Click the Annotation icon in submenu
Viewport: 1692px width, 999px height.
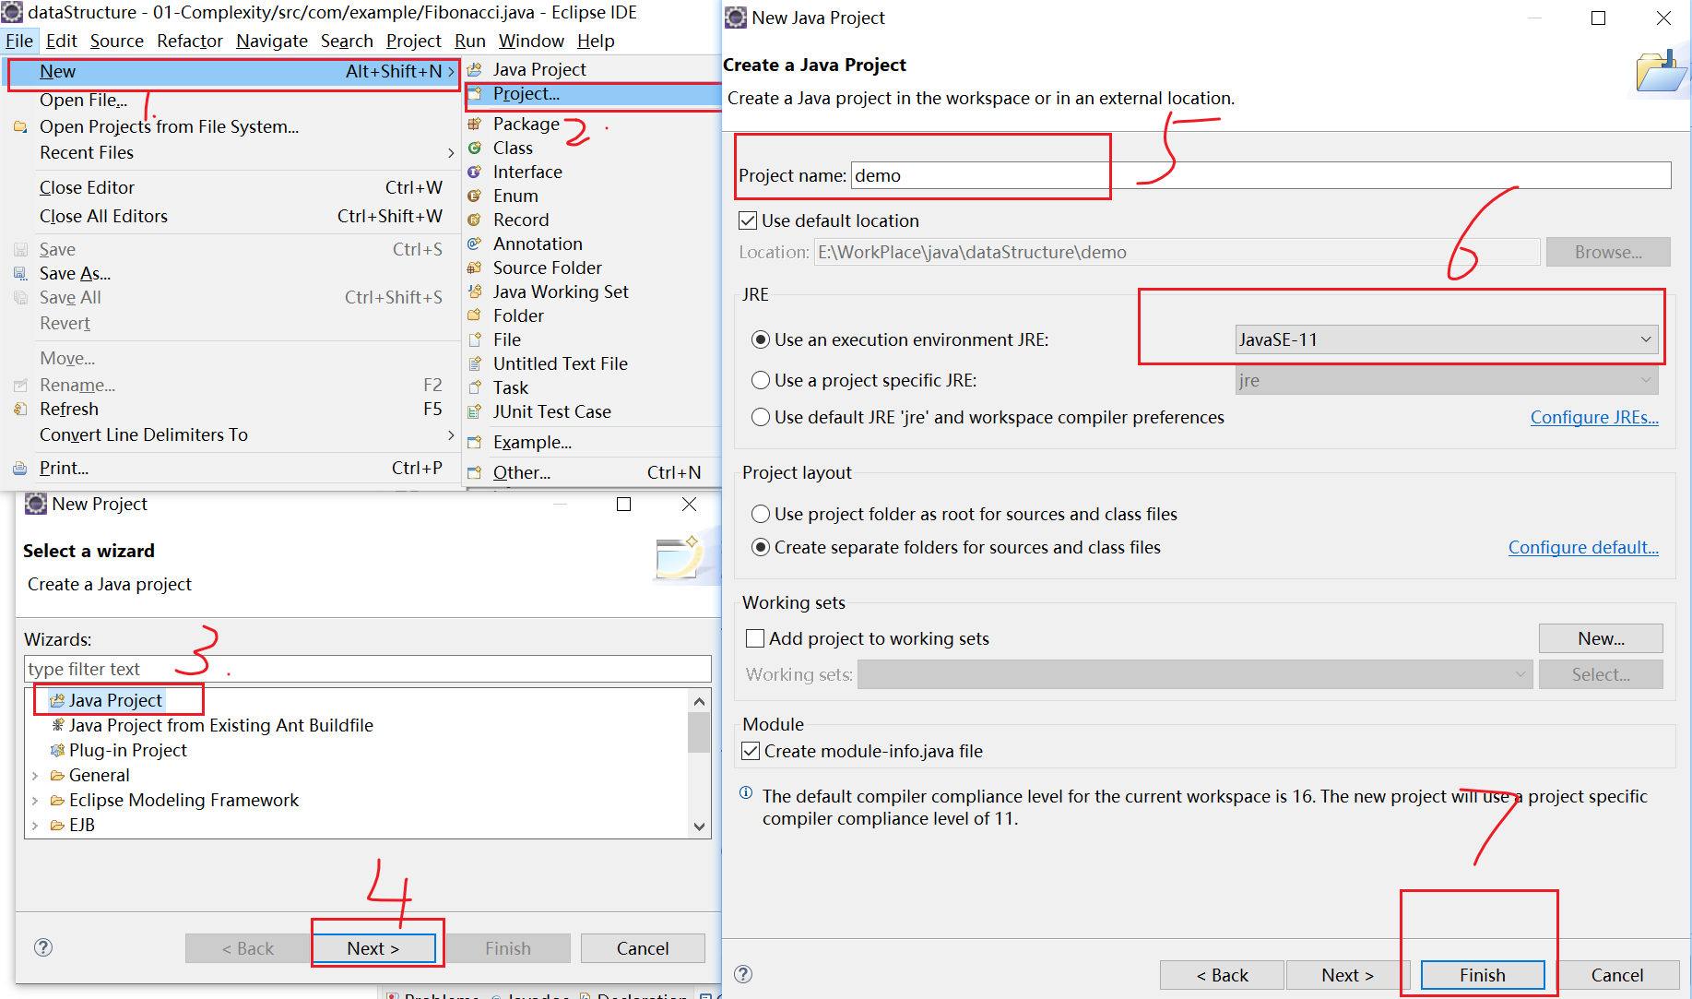point(475,244)
